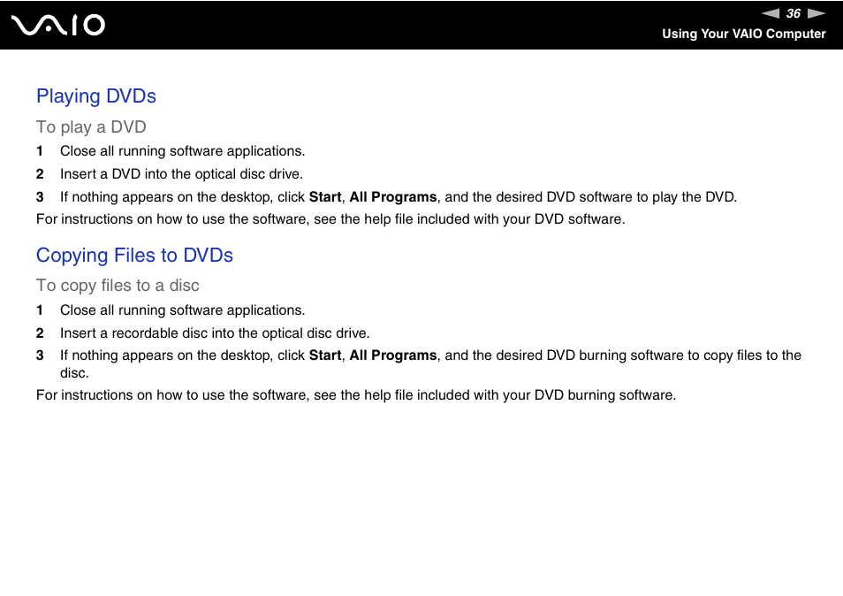Image resolution: width=843 pixels, height=596 pixels.
Task: Click sentence ending 'your DVD burning software.'
Action: click(356, 395)
